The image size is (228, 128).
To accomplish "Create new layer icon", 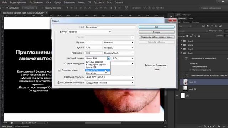I will (x=224, y=127).
